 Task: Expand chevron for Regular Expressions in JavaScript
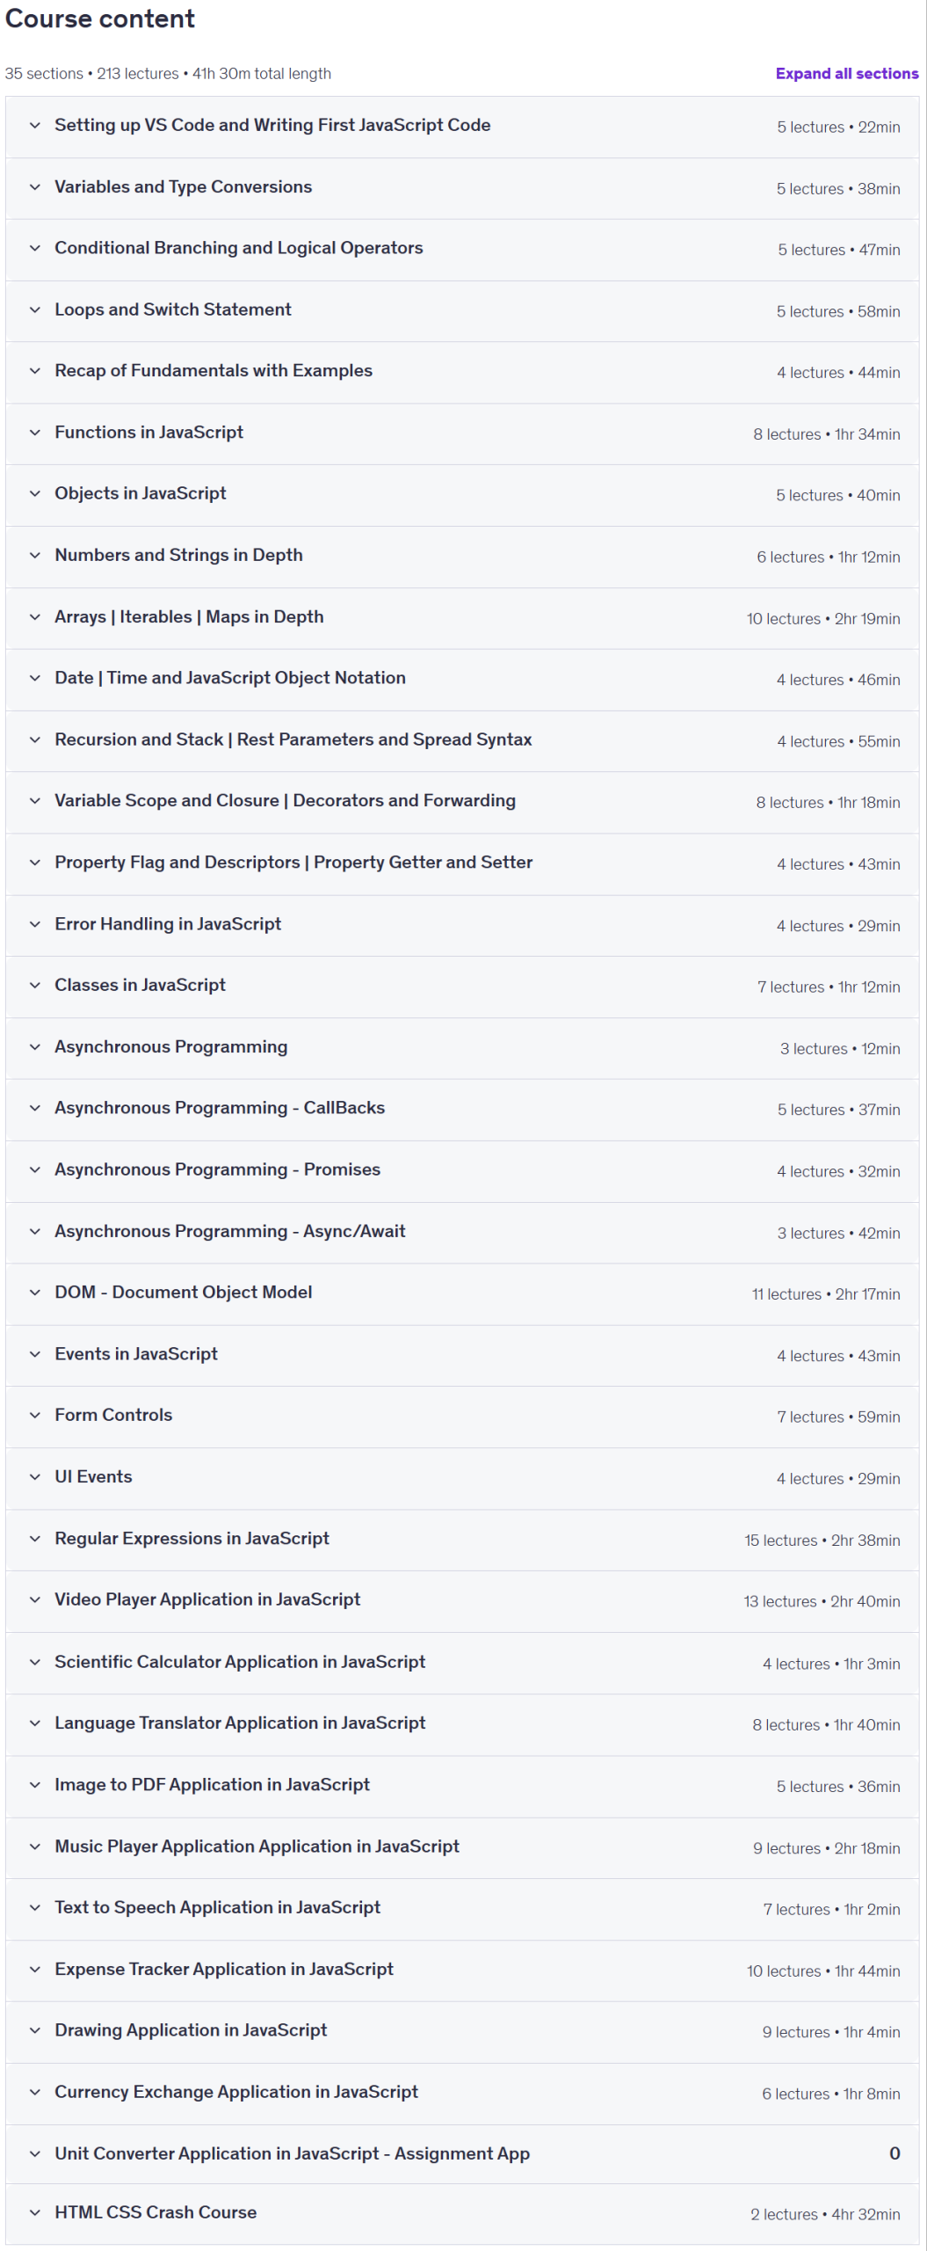tap(35, 1539)
